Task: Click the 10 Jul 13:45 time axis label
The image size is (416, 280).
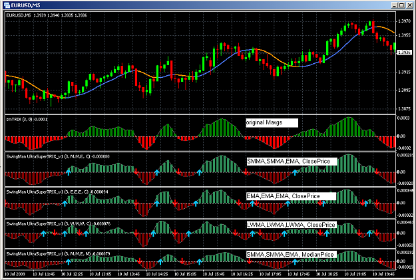Action: (129, 274)
